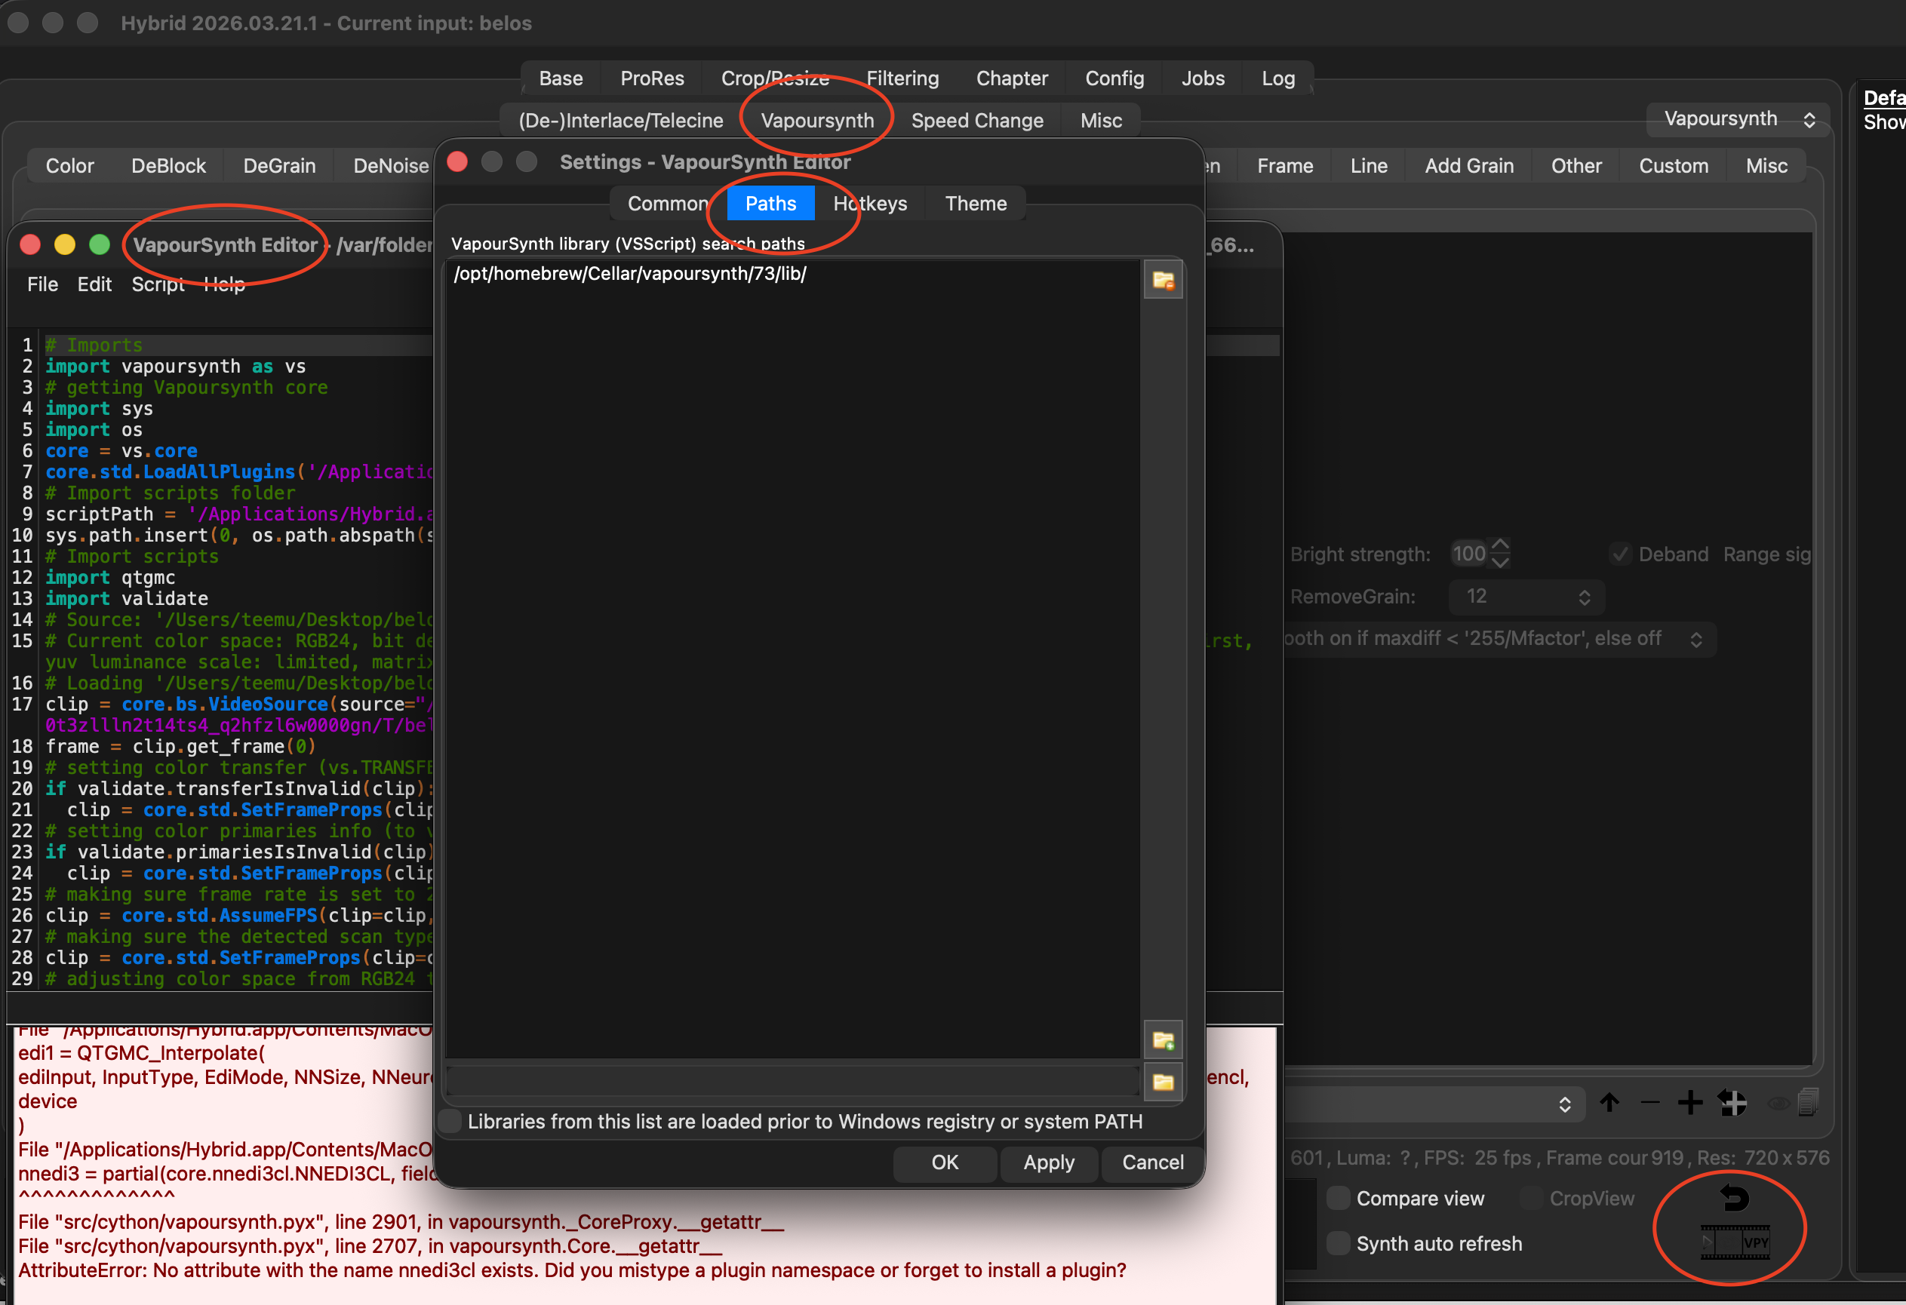Screen dimensions: 1906x1305
Task: Click the arrow-plus insert icon
Action: tap(1732, 1104)
